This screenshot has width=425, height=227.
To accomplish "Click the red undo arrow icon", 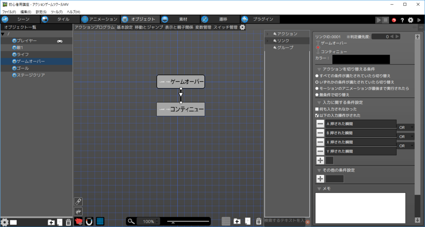I will (x=394, y=20).
